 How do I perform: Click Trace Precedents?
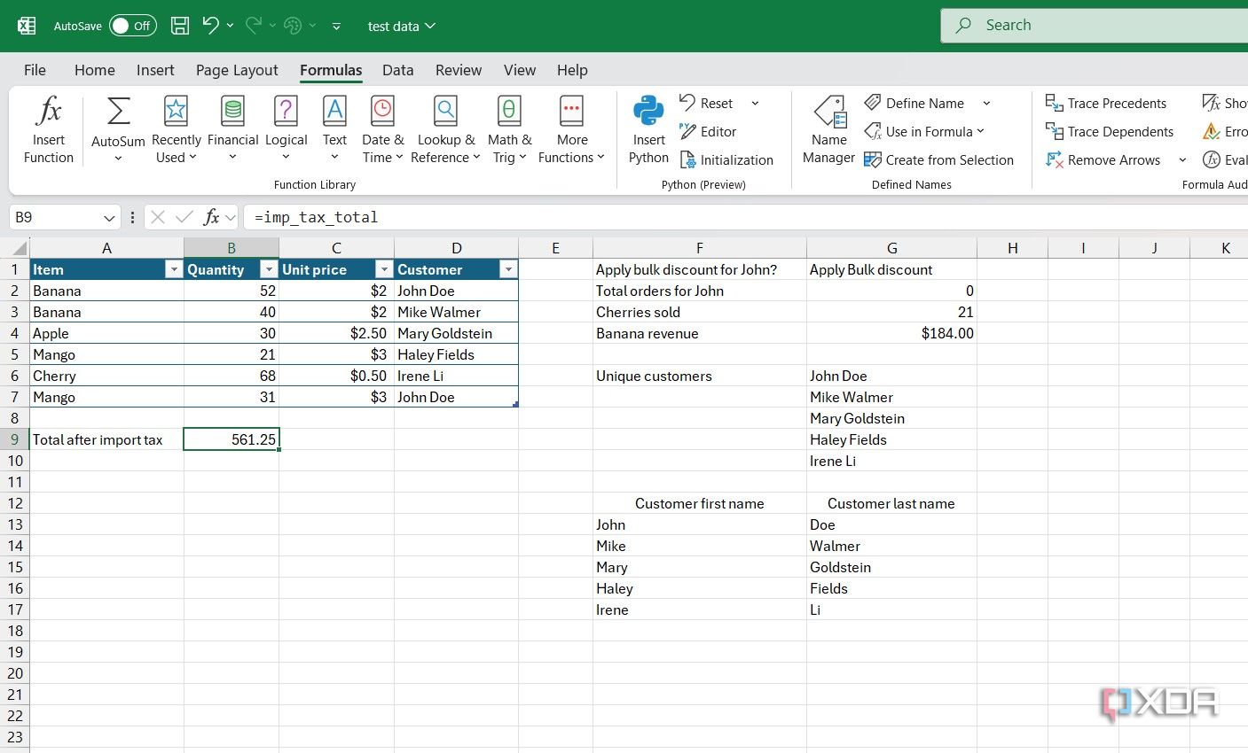tap(1106, 104)
